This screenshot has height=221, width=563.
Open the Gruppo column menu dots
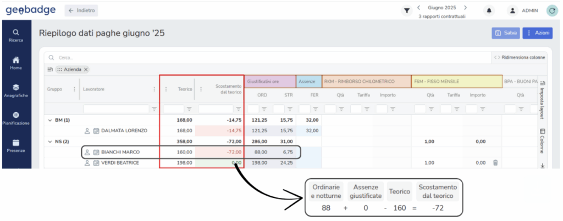(74, 89)
